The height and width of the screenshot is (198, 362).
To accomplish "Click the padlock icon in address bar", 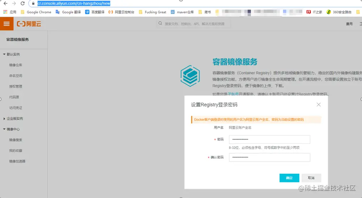I will coord(33,4).
